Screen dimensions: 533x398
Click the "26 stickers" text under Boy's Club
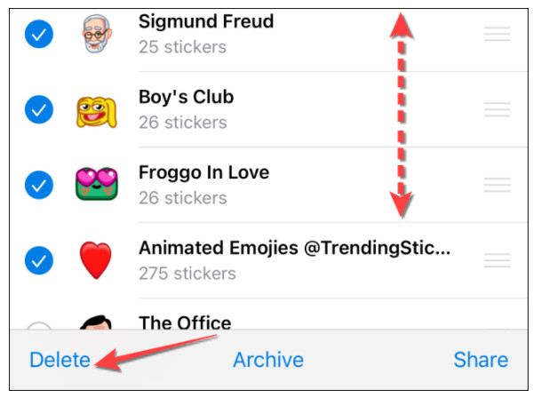coord(180,122)
